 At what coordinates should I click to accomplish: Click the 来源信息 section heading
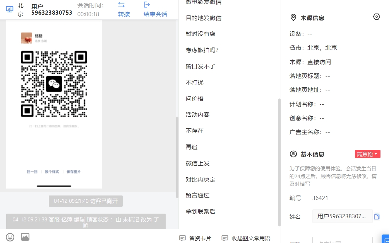point(312,18)
